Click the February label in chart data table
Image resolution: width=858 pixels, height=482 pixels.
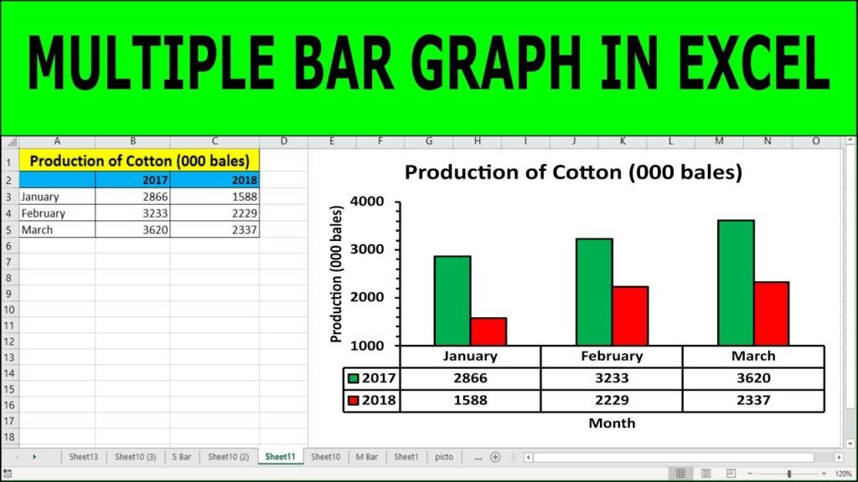(612, 356)
